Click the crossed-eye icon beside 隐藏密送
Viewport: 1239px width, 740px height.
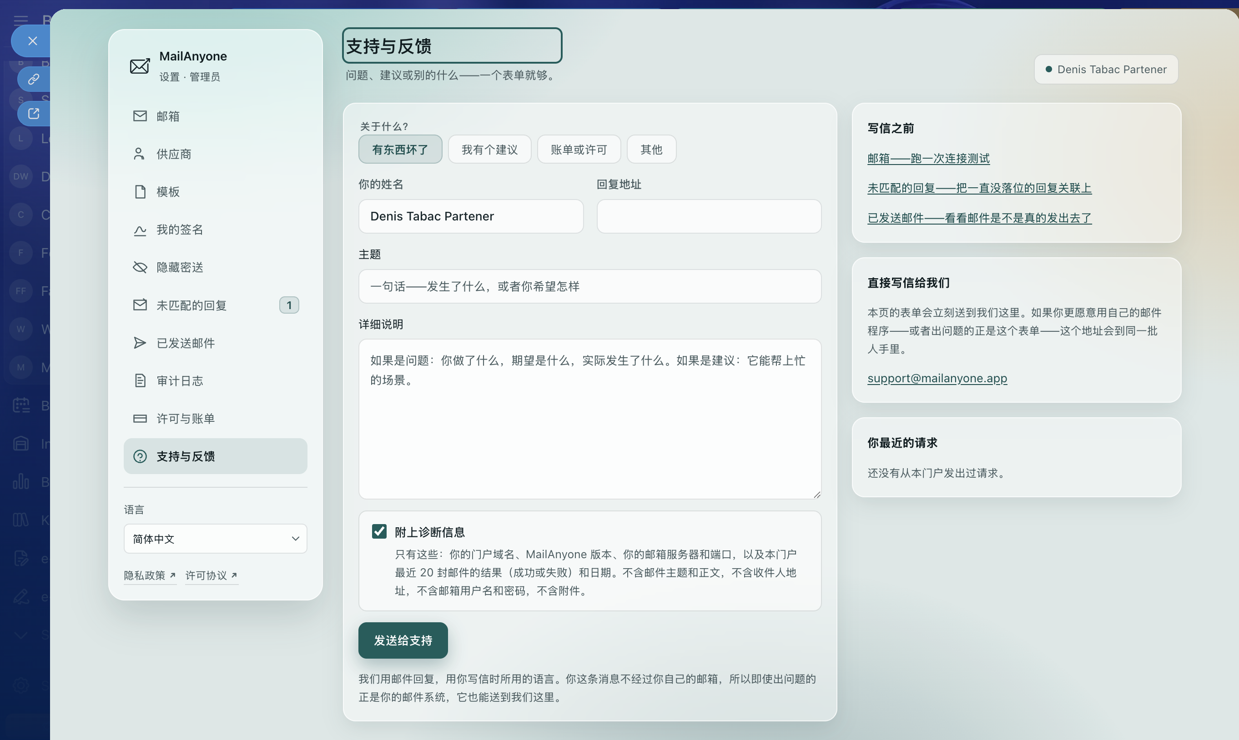140,267
